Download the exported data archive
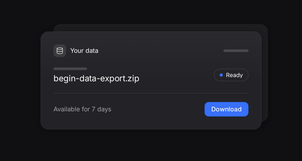 point(226,109)
